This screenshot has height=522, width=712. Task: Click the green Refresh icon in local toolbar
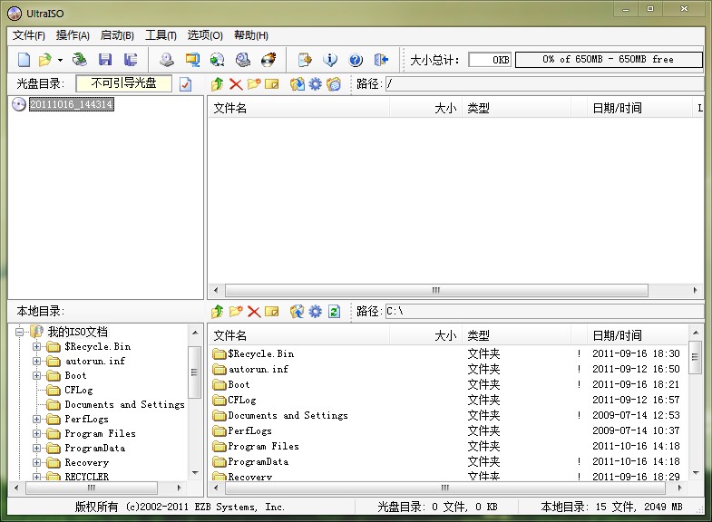(334, 312)
